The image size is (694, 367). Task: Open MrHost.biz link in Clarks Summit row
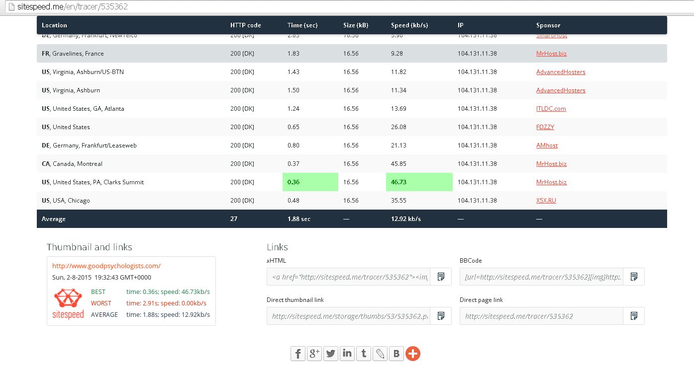[x=551, y=182]
